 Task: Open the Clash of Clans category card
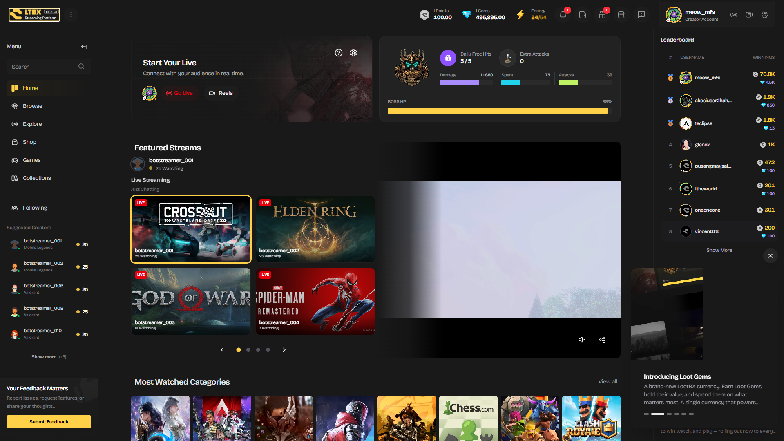tap(530, 418)
